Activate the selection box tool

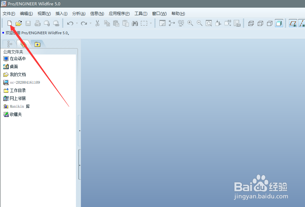click(144, 23)
